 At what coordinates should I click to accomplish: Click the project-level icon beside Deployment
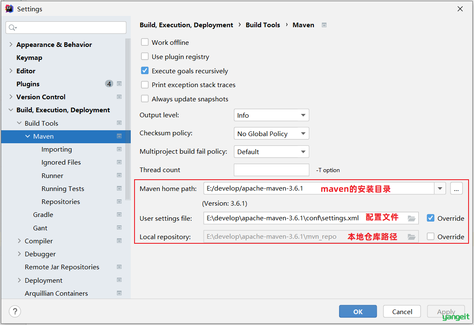119,280
